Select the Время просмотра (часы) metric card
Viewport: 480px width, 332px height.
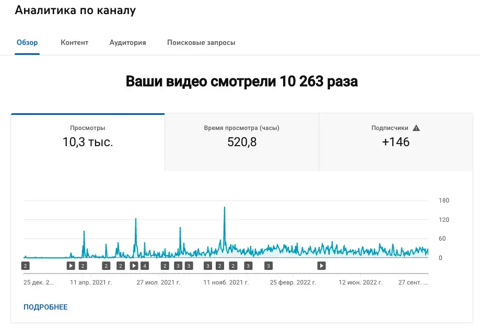[x=242, y=136]
